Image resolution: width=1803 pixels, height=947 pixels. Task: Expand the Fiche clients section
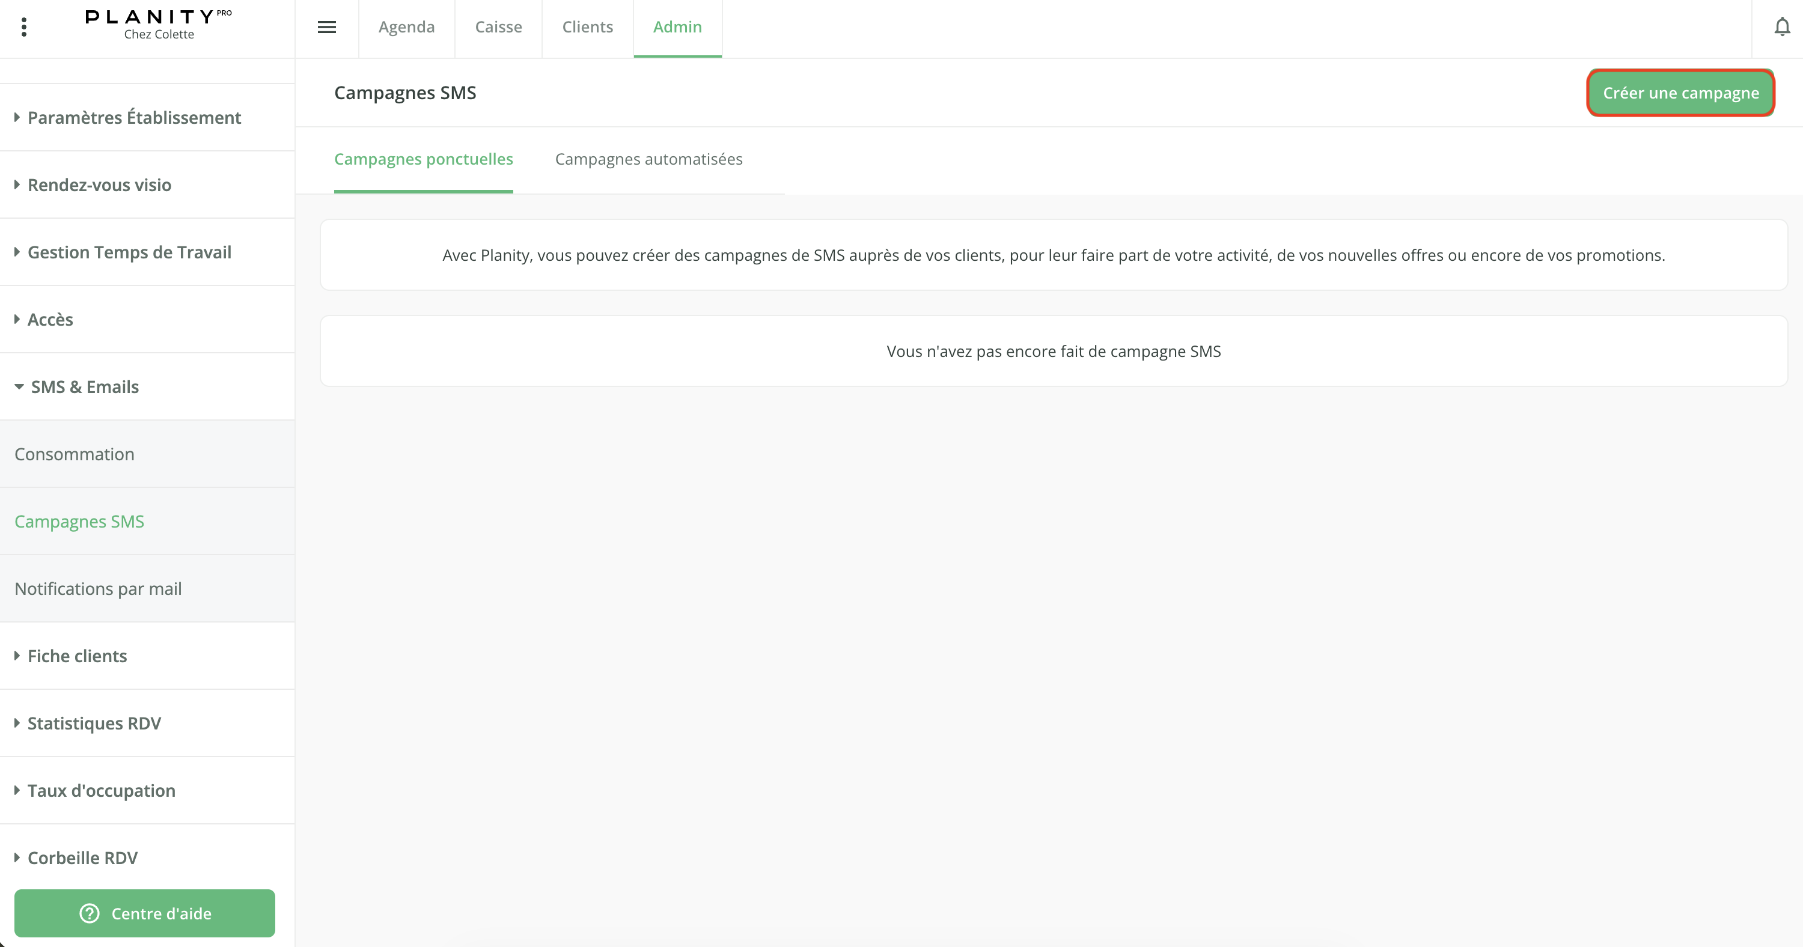coord(77,656)
